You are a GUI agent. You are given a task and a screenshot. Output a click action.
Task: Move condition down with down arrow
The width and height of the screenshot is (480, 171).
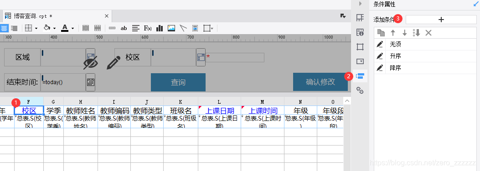click(x=404, y=33)
